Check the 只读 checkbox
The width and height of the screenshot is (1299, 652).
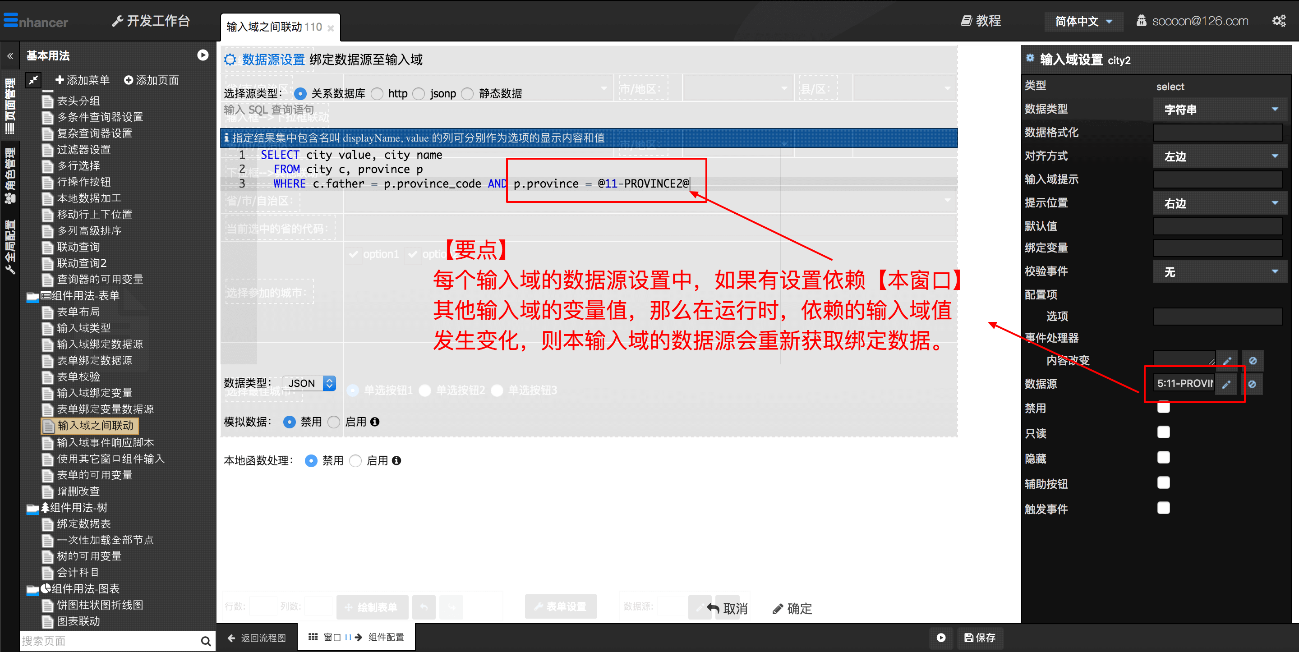point(1163,432)
